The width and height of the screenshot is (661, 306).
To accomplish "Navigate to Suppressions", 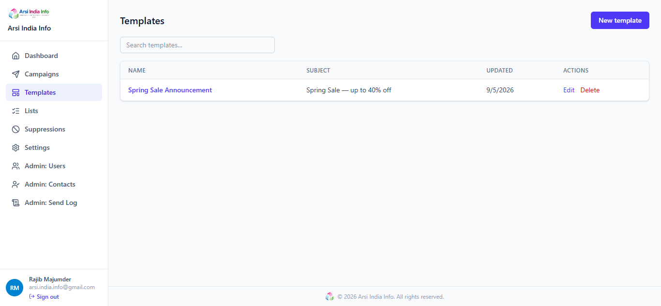I will 54,129.
